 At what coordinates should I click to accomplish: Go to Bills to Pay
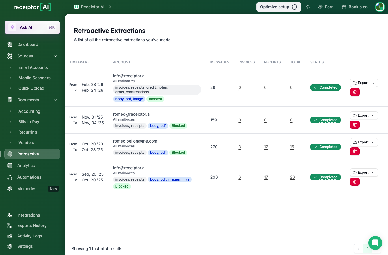pos(29,122)
